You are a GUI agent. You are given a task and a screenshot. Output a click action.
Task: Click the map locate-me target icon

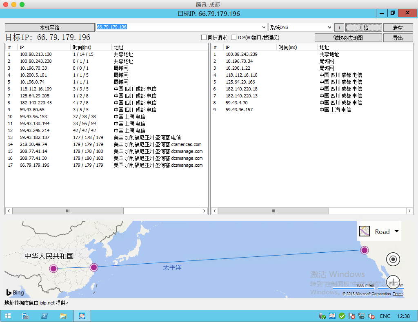click(x=393, y=259)
